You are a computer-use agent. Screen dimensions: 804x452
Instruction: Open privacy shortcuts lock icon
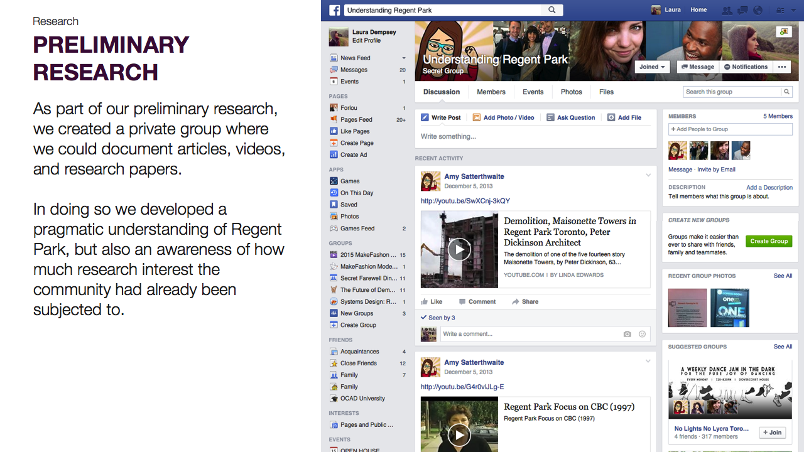point(781,10)
